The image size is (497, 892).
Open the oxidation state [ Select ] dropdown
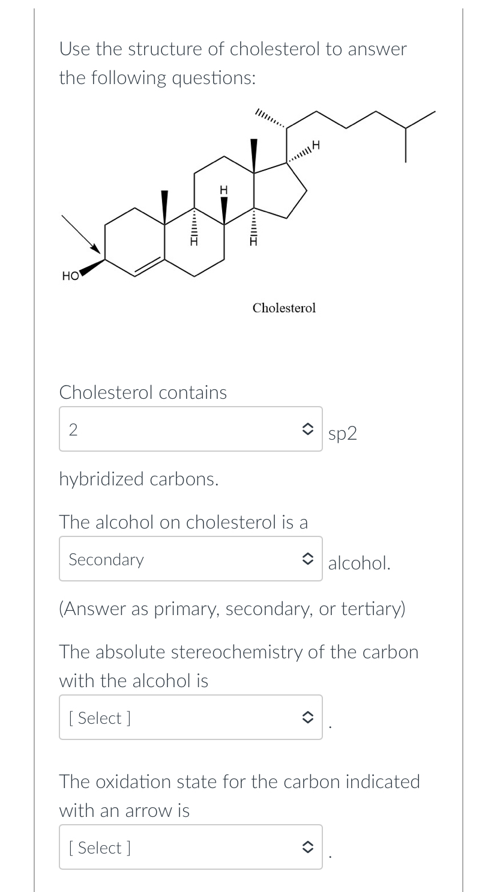[x=180, y=846]
